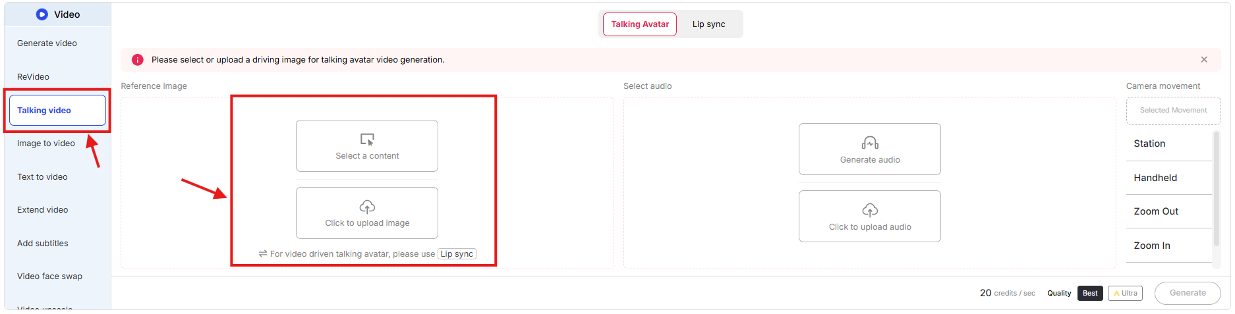The width and height of the screenshot is (1235, 314).
Task: Click the upload image cloud icon
Action: pos(367,207)
